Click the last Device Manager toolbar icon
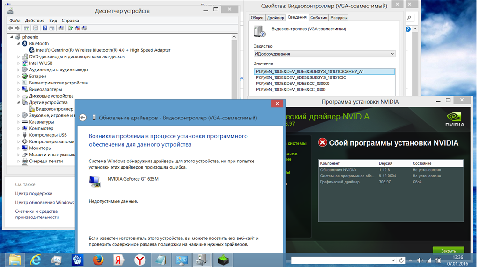 tap(84, 28)
